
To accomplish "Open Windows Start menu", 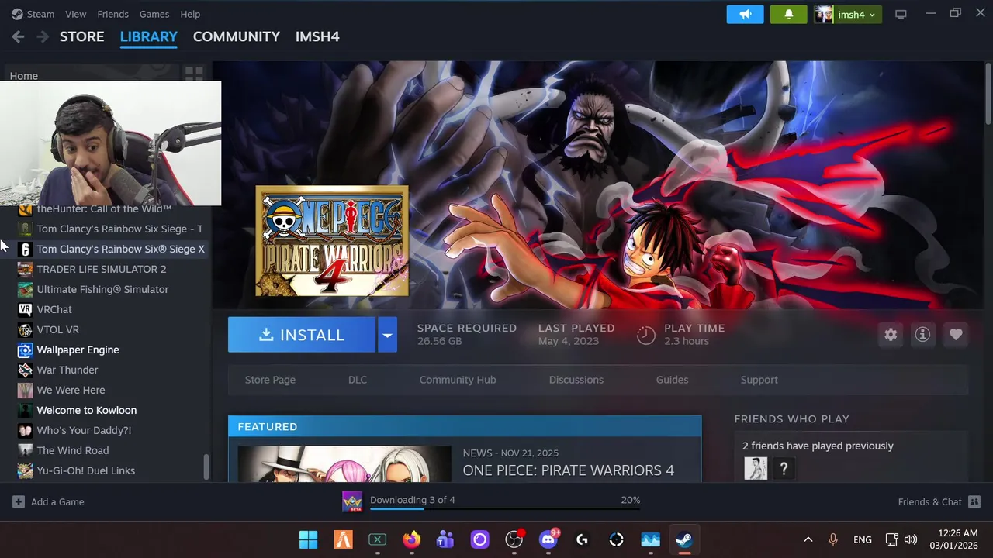I will click(x=308, y=539).
